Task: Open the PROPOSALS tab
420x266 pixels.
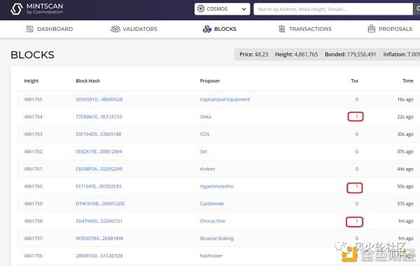Action: (390, 29)
